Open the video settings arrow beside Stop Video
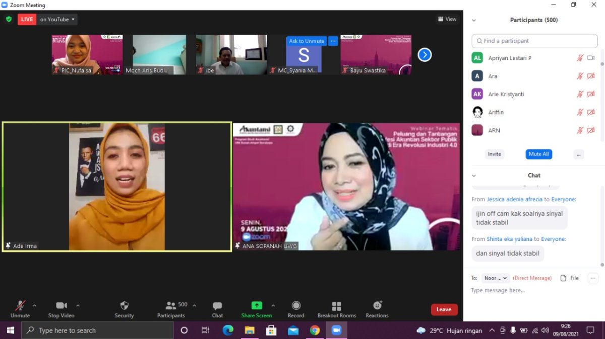This screenshot has width=605, height=339. click(x=78, y=304)
